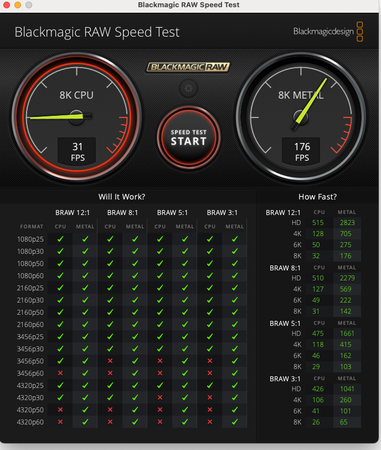Click the red X for 4320p60 BRAW 8:1 CPU
381x450 pixels.
[110, 422]
